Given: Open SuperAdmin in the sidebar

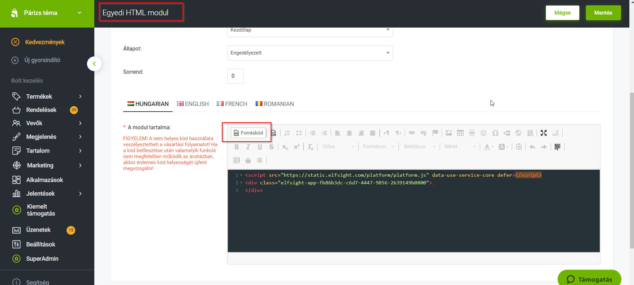Looking at the screenshot, I should [42, 259].
